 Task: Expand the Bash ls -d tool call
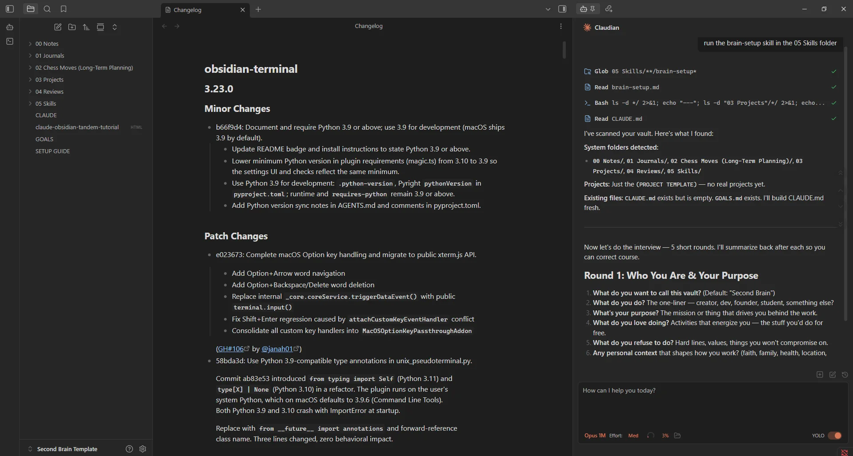tap(710, 103)
